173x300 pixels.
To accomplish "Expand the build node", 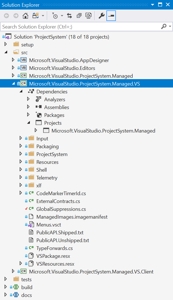I will [x=6, y=287].
